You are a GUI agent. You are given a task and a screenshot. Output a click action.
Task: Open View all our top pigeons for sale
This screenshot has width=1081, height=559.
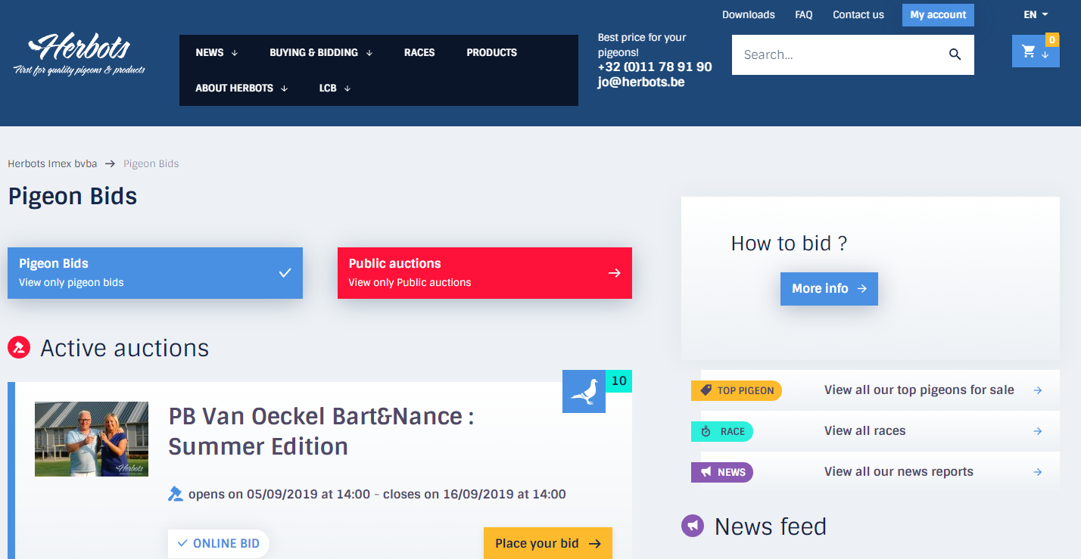coord(919,390)
